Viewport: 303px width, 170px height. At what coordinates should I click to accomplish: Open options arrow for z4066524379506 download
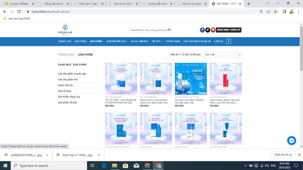(47, 155)
